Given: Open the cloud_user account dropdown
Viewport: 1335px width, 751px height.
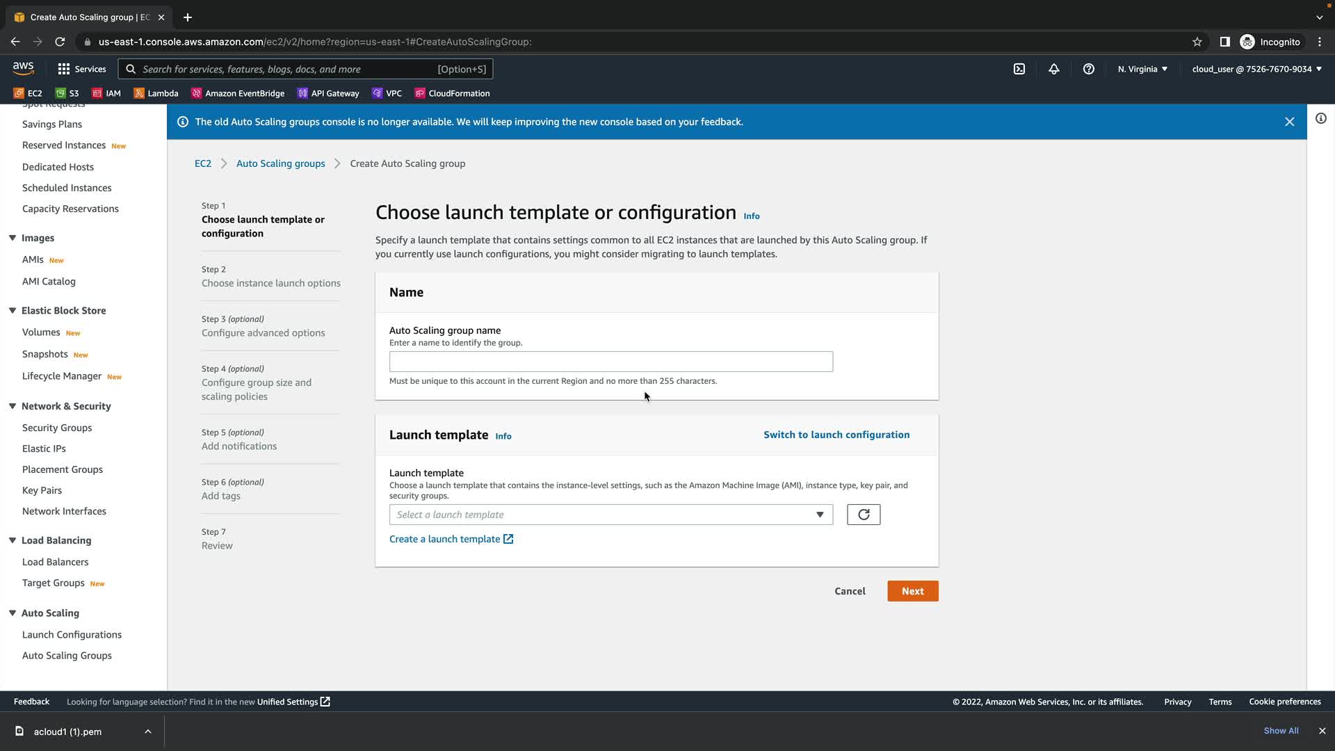Looking at the screenshot, I should (x=1256, y=69).
